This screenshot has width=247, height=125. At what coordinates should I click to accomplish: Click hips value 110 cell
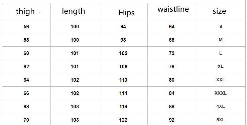coord(123,80)
